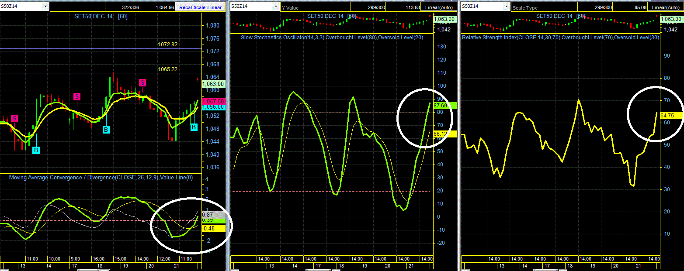Open the S50Z14 symbol dropdown in the RSI window
684x271 pixels.
click(x=507, y=7)
